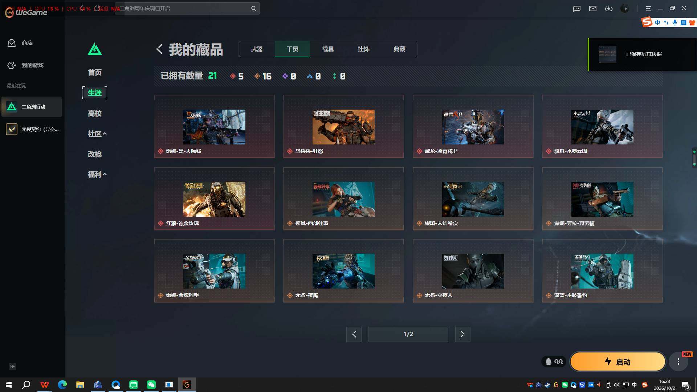This screenshot has height=392, width=697.
Task: Click the user avatar in header
Action: click(625, 8)
